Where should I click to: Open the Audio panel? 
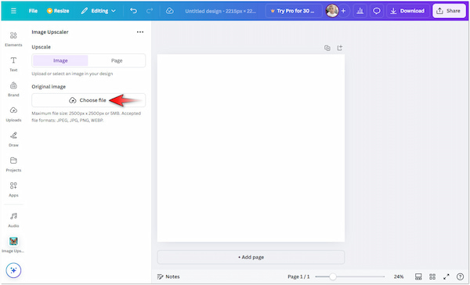click(x=13, y=220)
